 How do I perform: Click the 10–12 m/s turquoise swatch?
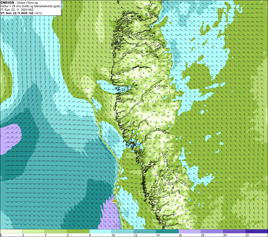123,231
